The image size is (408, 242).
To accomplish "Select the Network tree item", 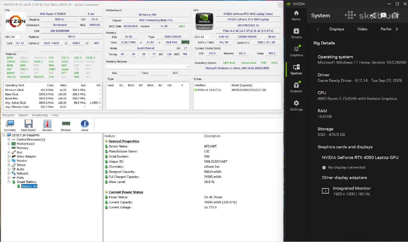I will 22,174.
